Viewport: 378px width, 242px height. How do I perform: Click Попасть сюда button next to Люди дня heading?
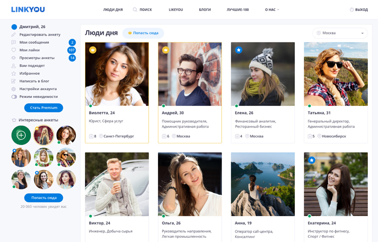coord(143,33)
